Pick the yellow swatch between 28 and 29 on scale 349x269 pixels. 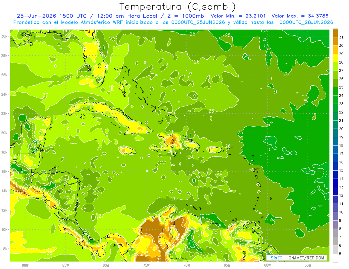click(335, 58)
